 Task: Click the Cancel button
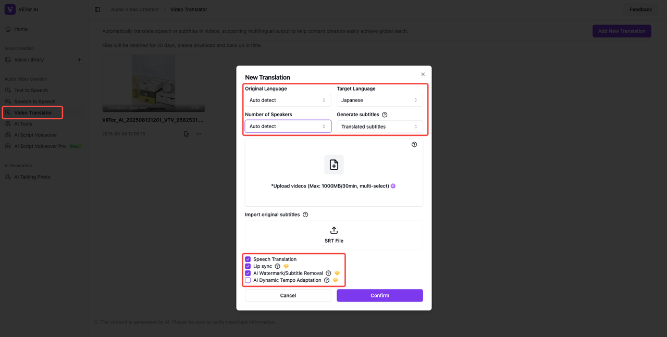(288, 295)
